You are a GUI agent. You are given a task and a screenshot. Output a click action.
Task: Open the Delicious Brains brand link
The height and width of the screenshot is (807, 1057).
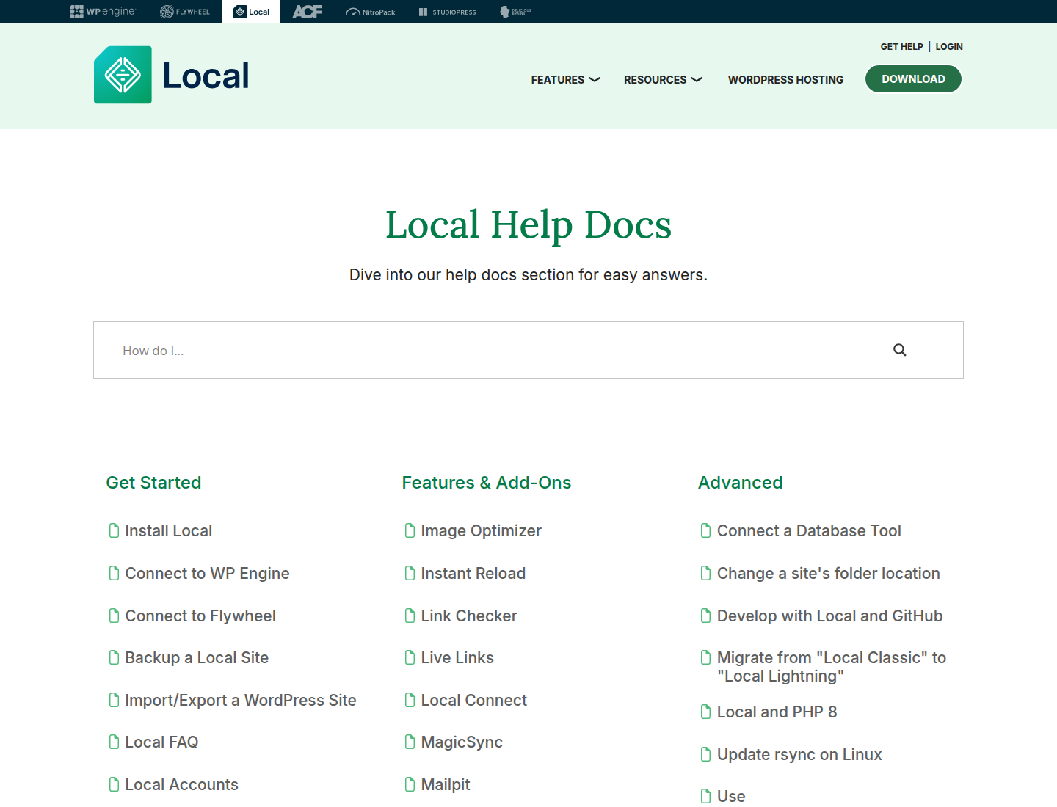tap(515, 12)
